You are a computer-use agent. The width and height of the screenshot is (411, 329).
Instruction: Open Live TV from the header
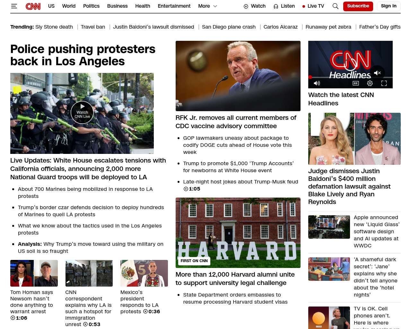[313, 6]
